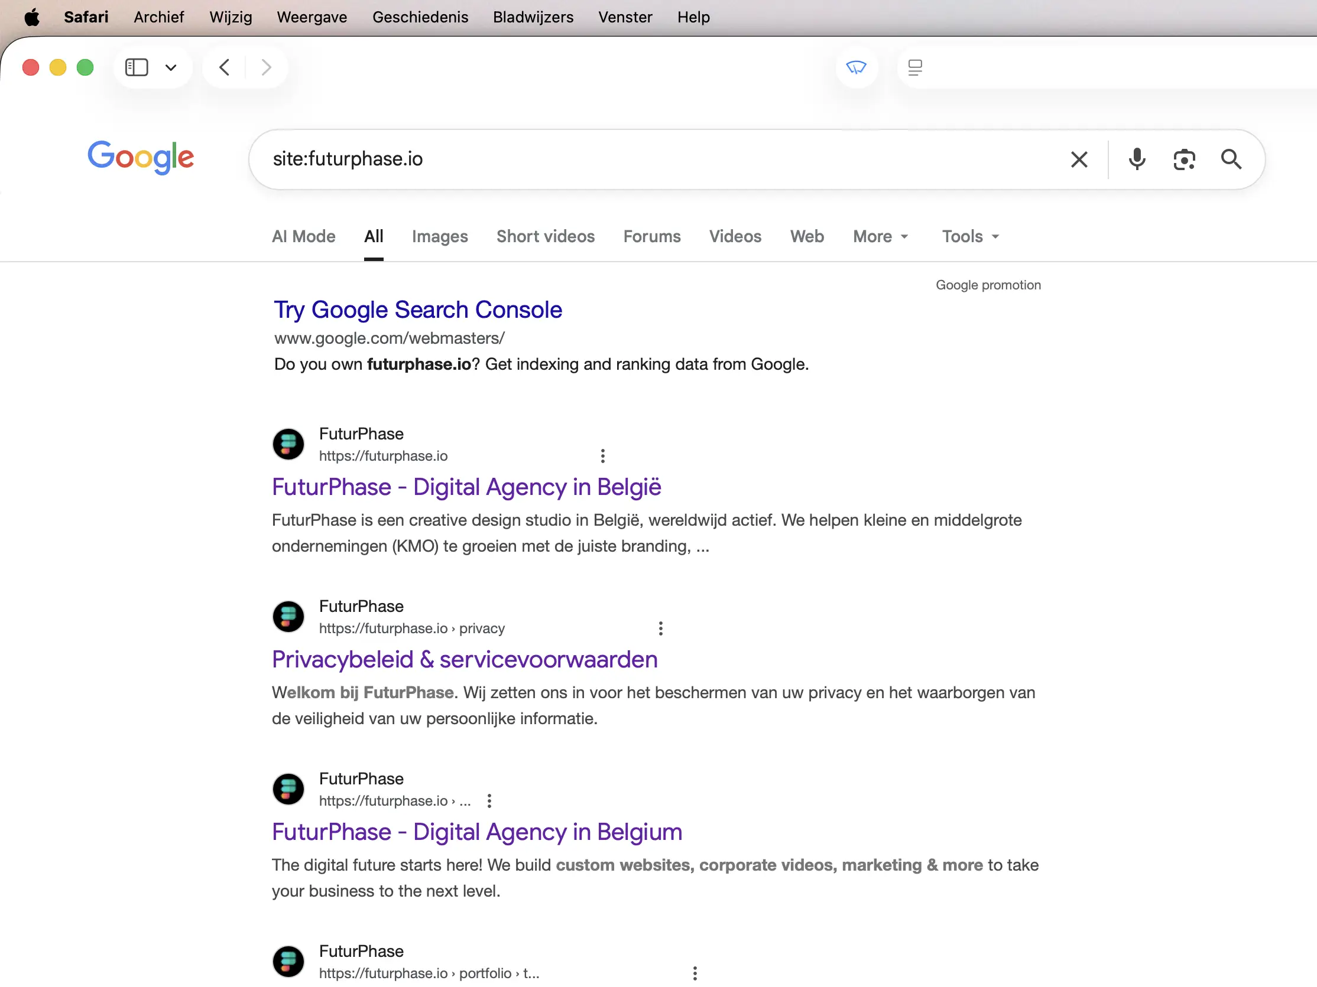
Task: Submit search with magnifier icon
Action: point(1231,159)
